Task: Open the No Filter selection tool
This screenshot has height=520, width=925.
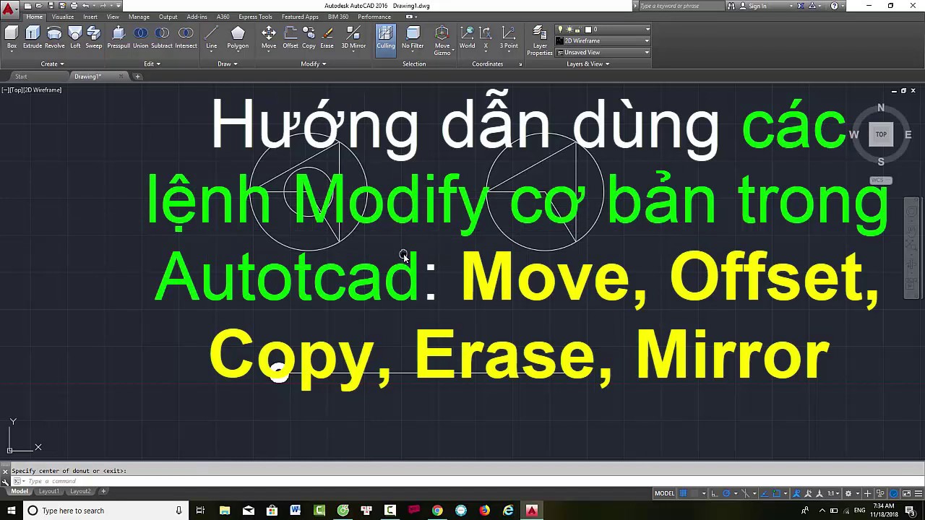Action: pos(413,38)
